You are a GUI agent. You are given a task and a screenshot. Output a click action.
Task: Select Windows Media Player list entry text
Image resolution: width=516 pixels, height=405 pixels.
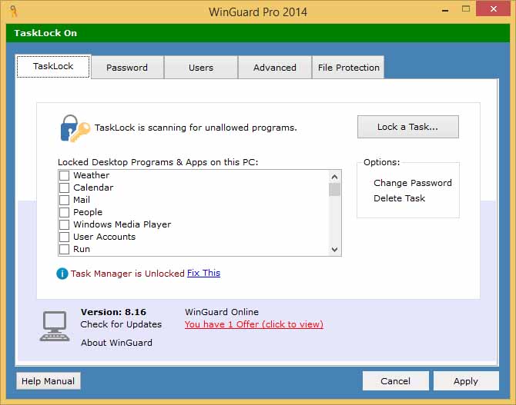122,224
